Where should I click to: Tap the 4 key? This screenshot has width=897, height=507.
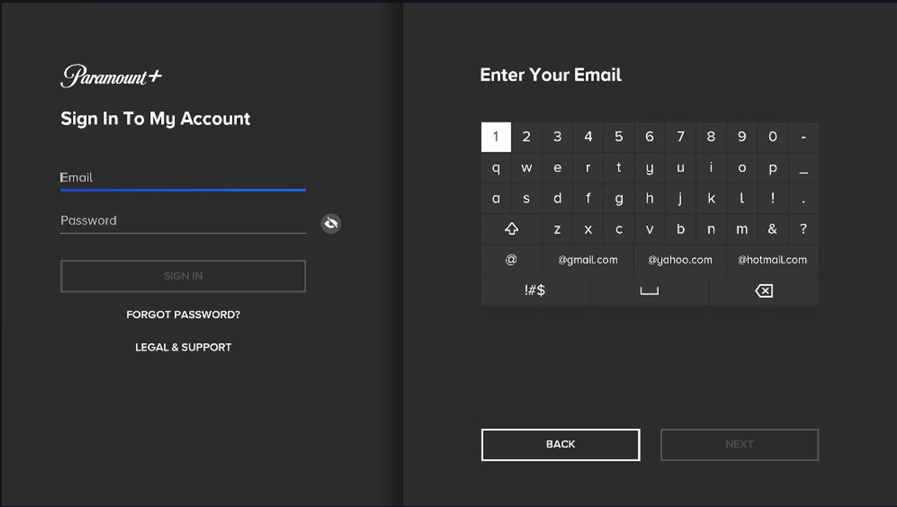coord(588,137)
